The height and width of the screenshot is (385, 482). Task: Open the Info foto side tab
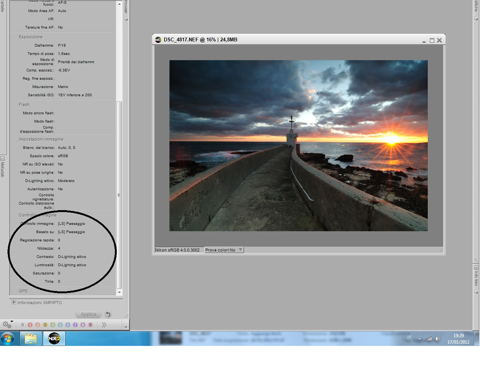tap(476, 278)
